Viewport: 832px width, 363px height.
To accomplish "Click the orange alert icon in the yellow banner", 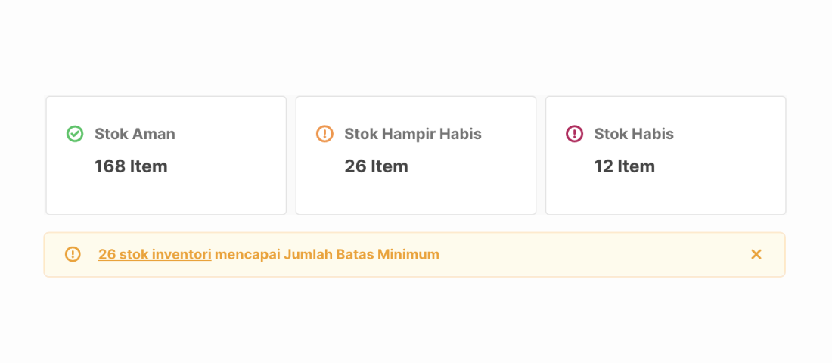I will (x=73, y=254).
